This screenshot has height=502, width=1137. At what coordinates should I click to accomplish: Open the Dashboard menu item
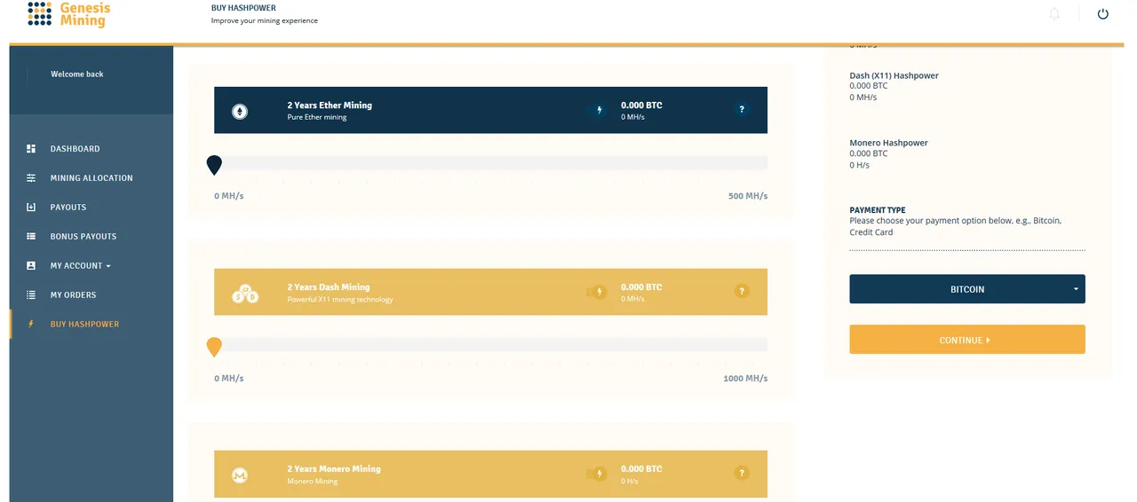(x=75, y=149)
